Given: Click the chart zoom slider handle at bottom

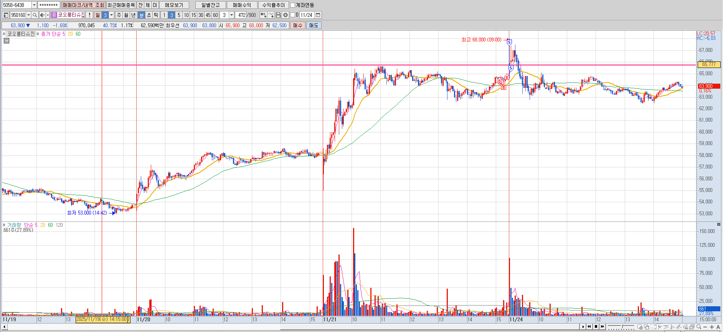Looking at the screenshot, I should 622,327.
